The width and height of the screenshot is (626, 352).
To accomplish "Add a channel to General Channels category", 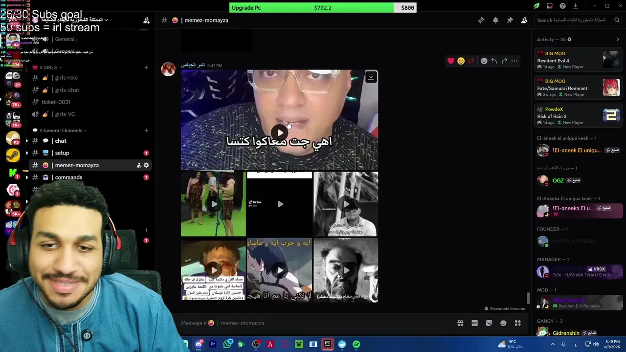I will tap(146, 131).
